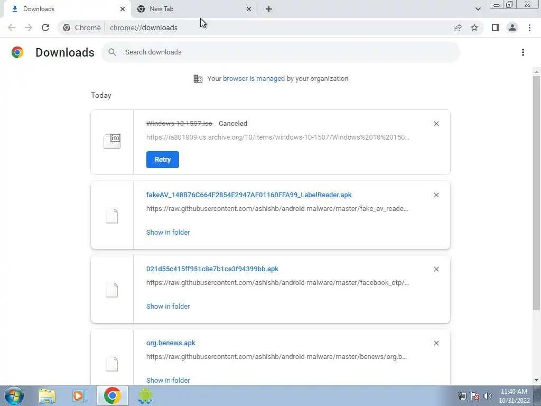Open the org.benews.apk file link

click(x=171, y=343)
